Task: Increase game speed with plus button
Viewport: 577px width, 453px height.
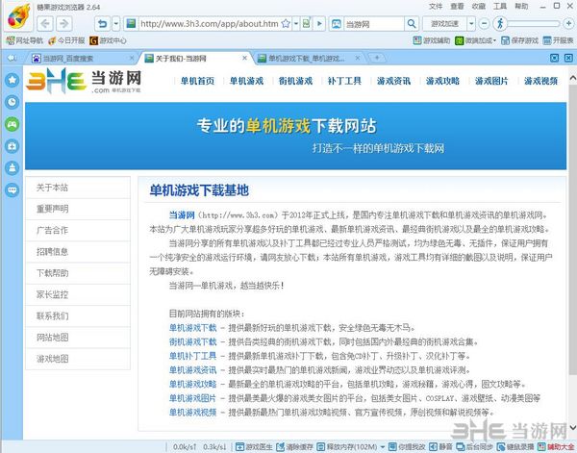Action: coord(568,24)
